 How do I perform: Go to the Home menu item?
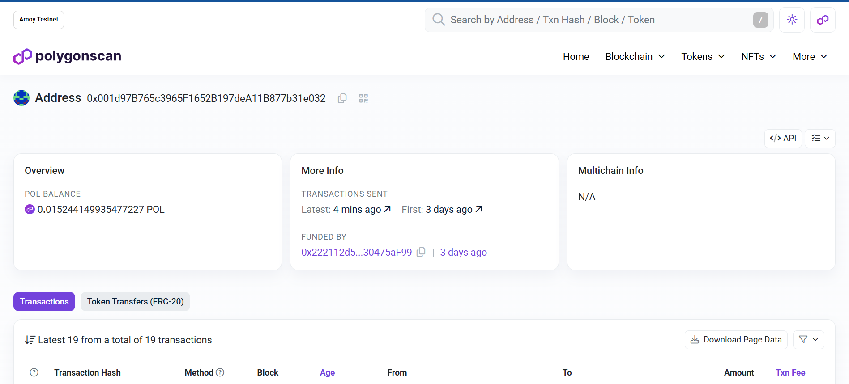tap(576, 56)
